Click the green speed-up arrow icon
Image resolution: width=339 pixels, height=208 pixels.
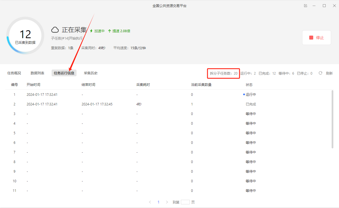pos(109,31)
